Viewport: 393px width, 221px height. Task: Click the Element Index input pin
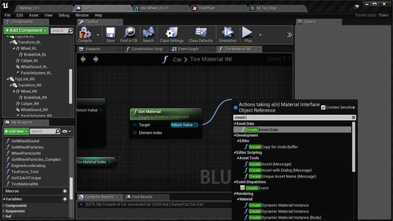point(135,133)
